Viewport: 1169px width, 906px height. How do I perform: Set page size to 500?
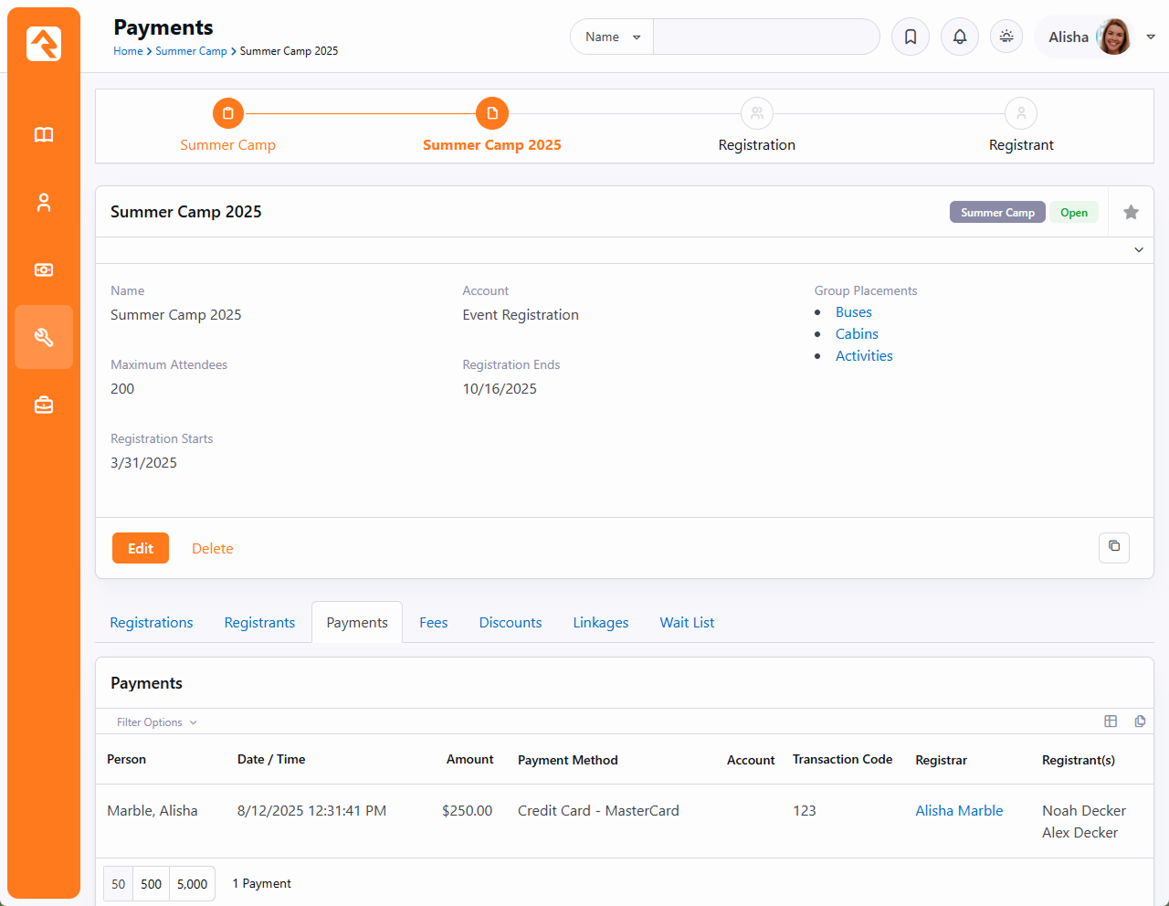pyautogui.click(x=152, y=884)
